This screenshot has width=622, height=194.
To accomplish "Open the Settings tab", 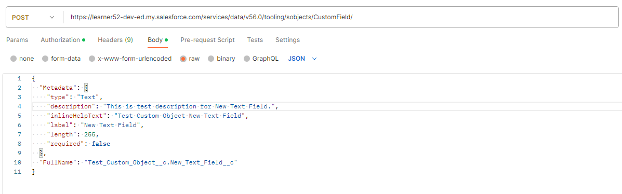I will pos(287,40).
